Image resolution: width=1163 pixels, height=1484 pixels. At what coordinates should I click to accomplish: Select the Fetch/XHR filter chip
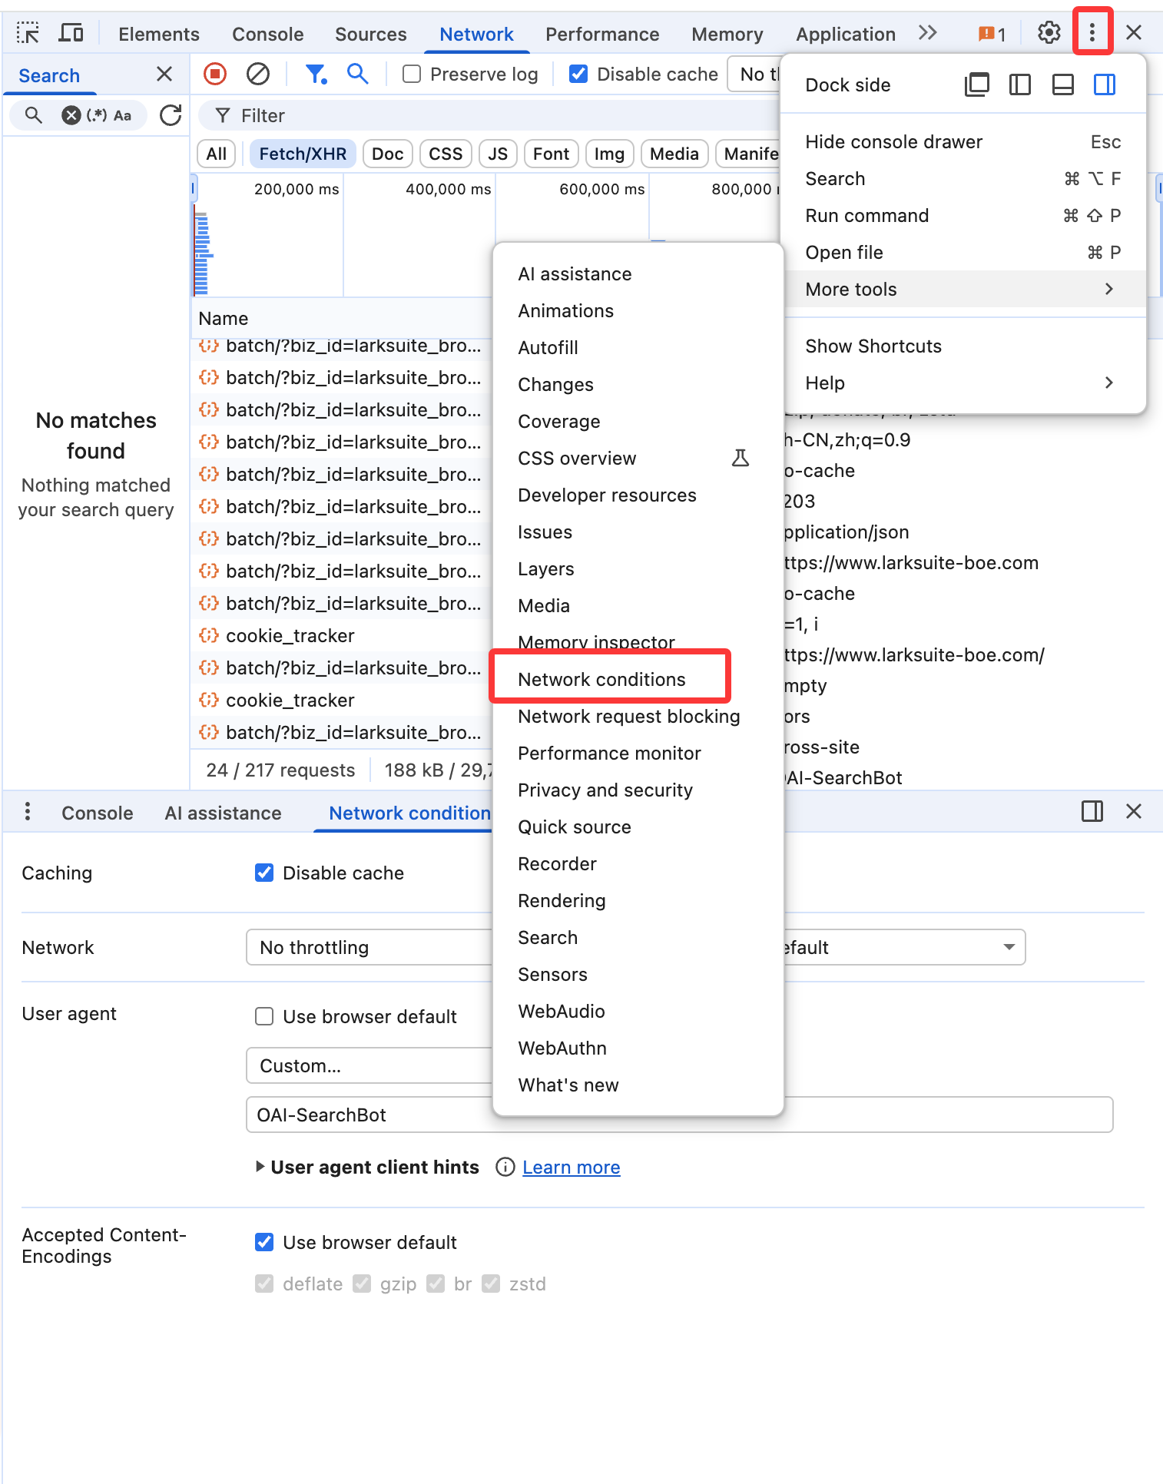pos(303,154)
